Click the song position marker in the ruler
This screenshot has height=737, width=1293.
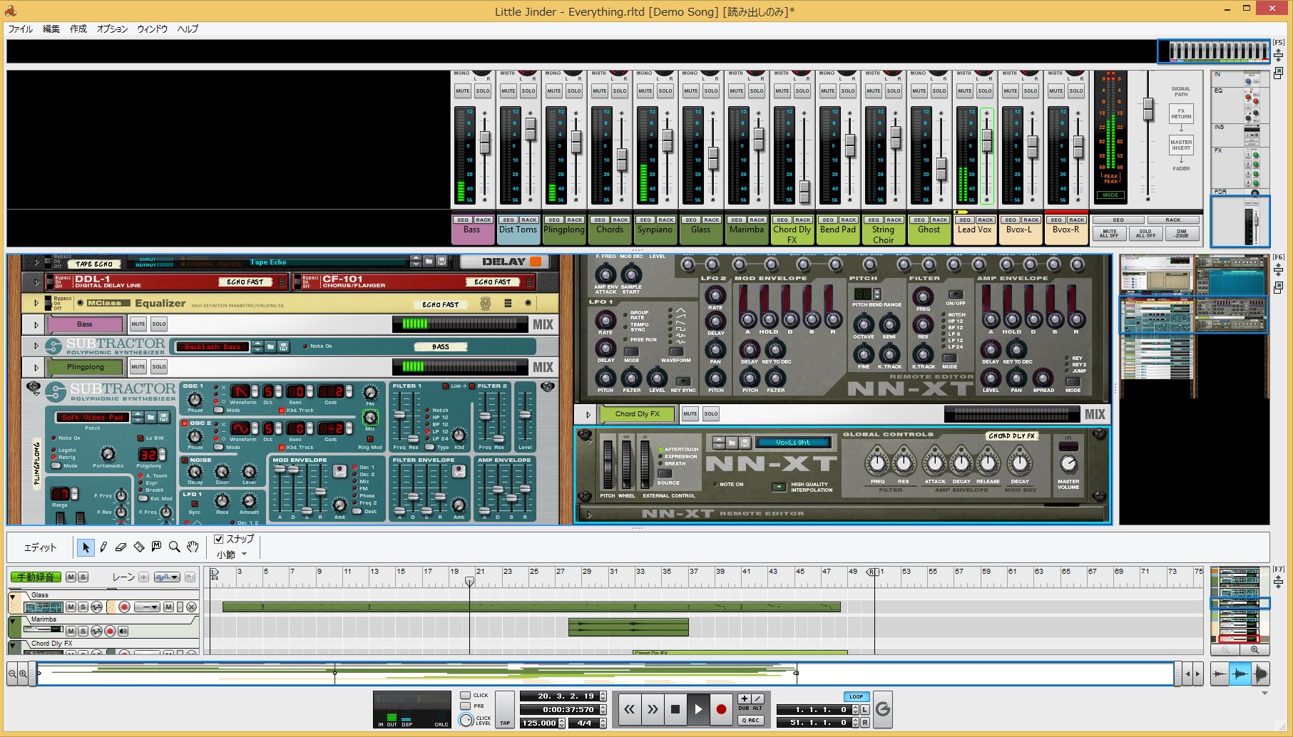pos(469,582)
